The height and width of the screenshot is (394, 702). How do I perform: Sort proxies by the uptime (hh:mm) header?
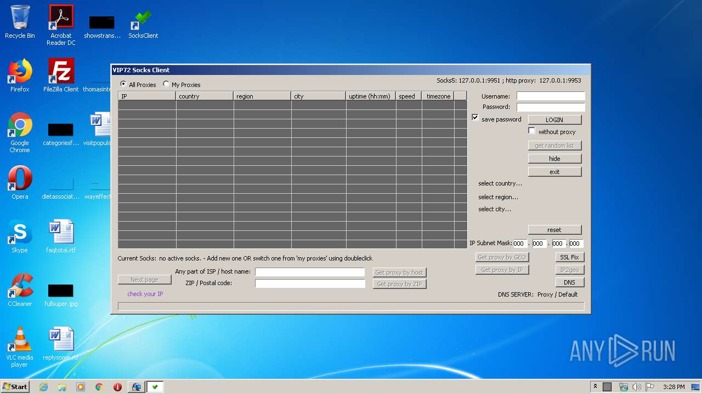click(371, 96)
